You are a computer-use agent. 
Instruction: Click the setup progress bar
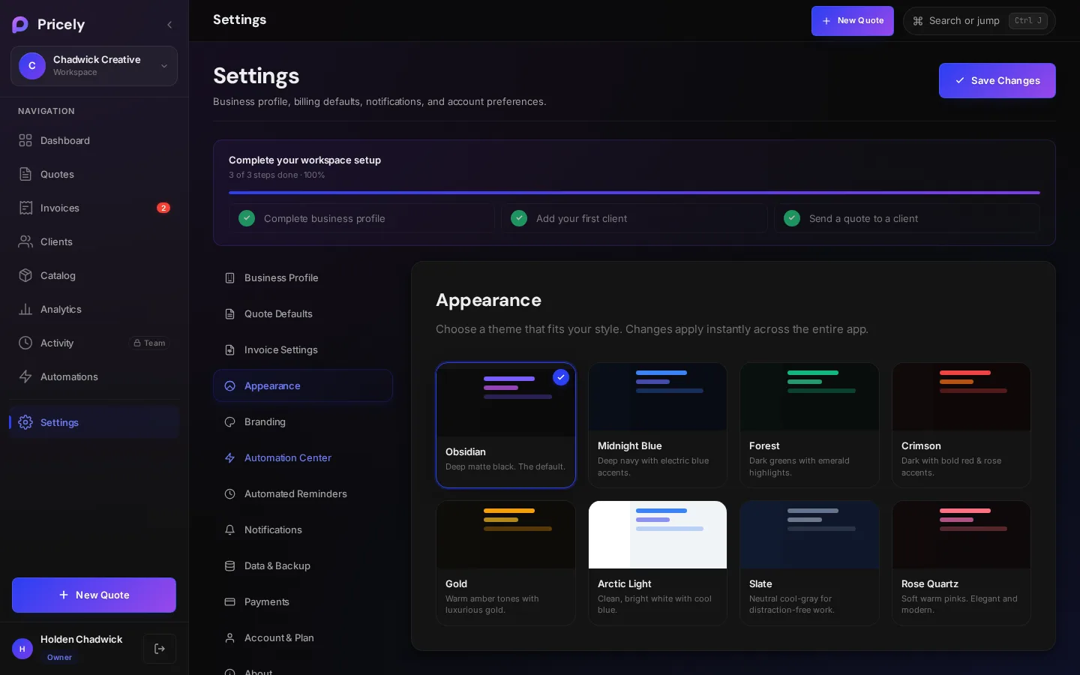(x=634, y=193)
